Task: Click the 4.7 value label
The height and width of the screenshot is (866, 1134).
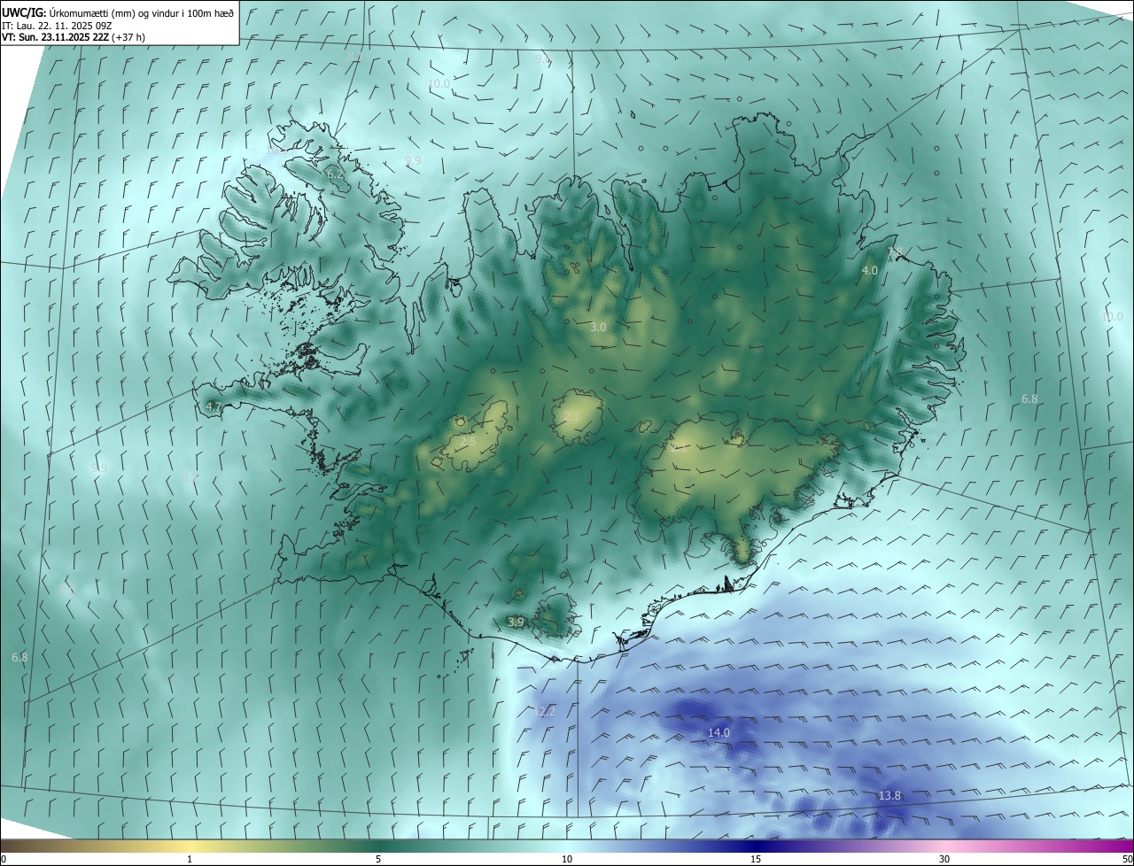Action: pos(214,406)
